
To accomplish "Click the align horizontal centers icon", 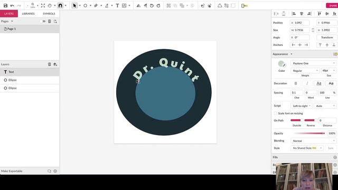I will tap(302, 14).
